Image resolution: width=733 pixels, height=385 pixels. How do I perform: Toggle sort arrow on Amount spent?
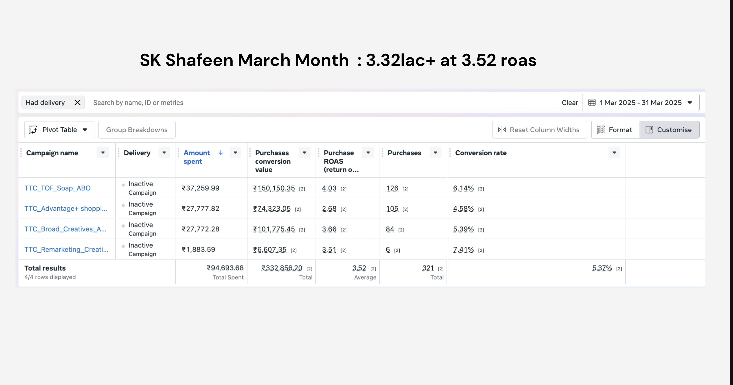pos(221,153)
